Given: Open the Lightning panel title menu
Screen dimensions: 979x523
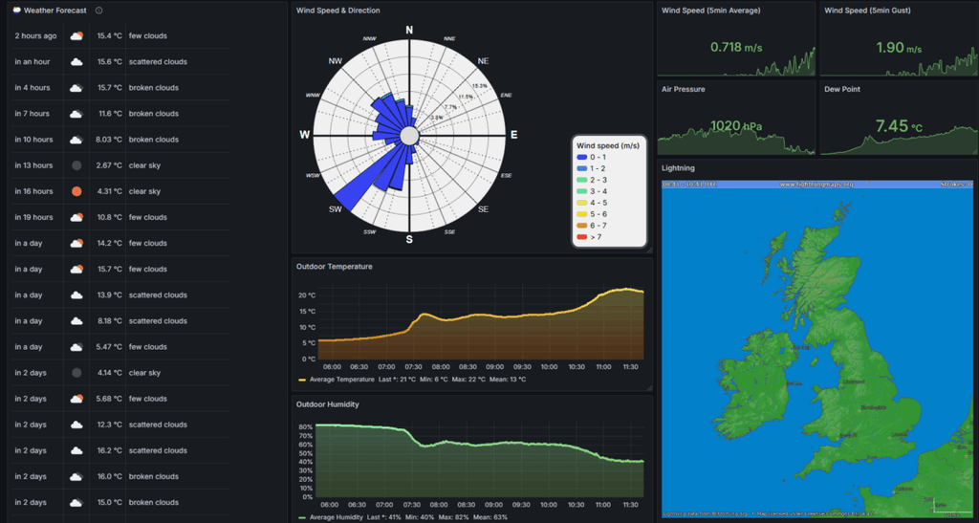Looking at the screenshot, I should click(x=678, y=168).
